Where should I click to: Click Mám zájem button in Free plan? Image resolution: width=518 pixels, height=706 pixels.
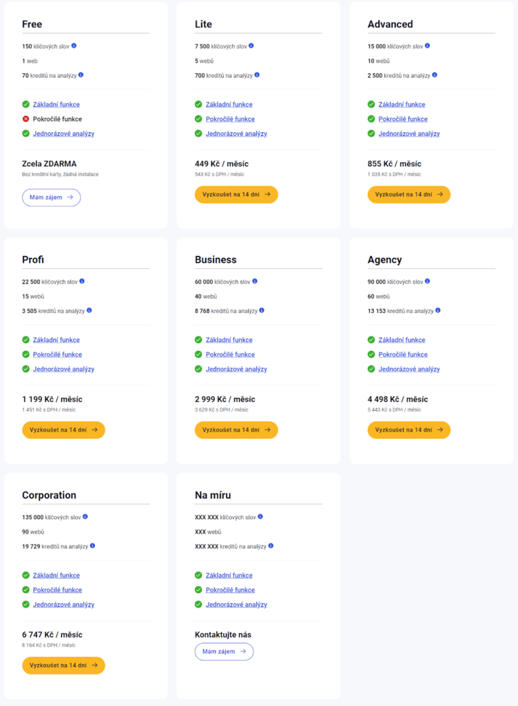(51, 197)
